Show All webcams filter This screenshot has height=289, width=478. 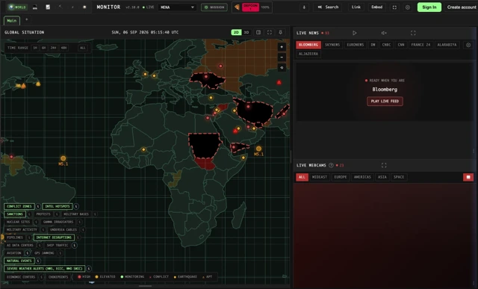(x=302, y=177)
